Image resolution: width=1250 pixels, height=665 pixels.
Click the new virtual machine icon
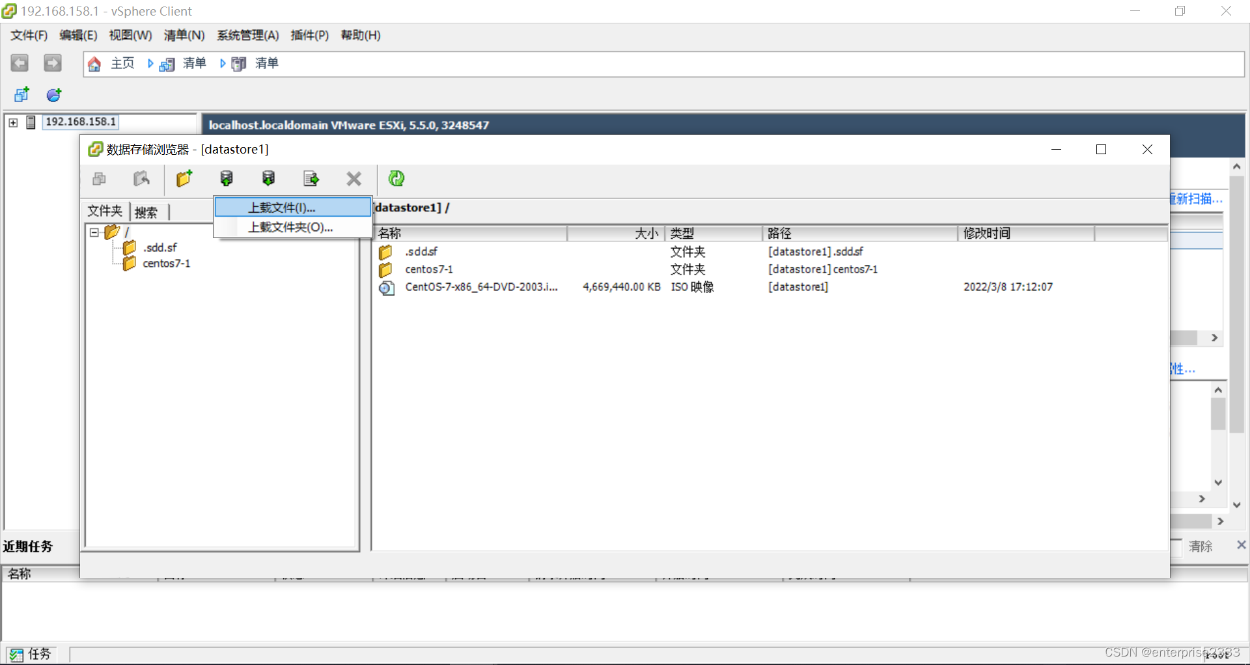pos(21,95)
